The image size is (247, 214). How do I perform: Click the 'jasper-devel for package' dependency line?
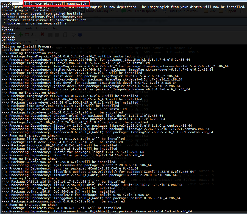[91, 86]
